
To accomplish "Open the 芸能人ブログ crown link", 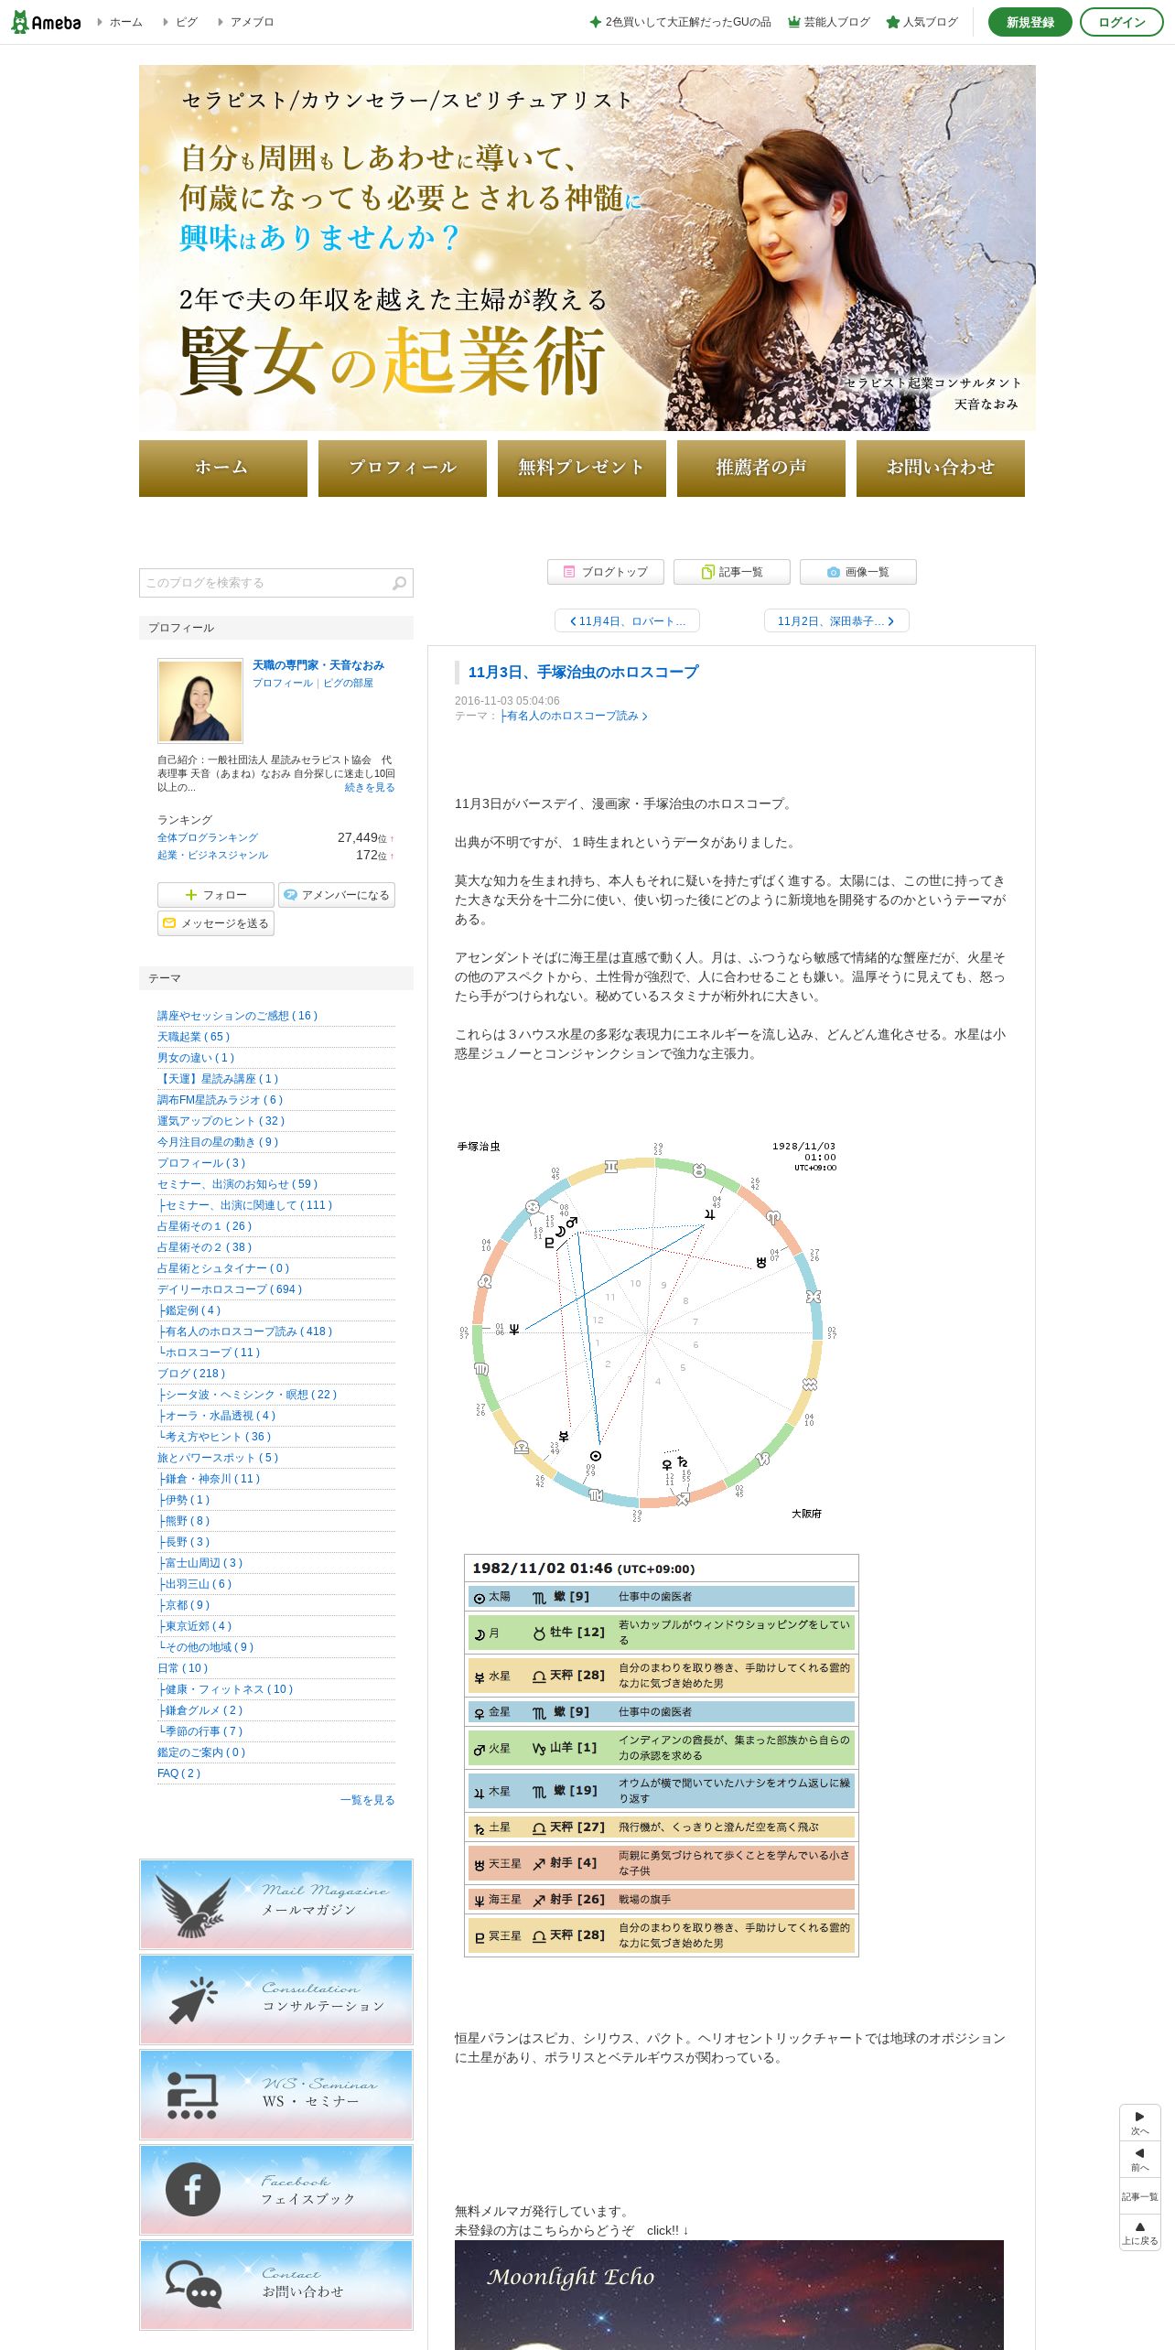I will (829, 22).
